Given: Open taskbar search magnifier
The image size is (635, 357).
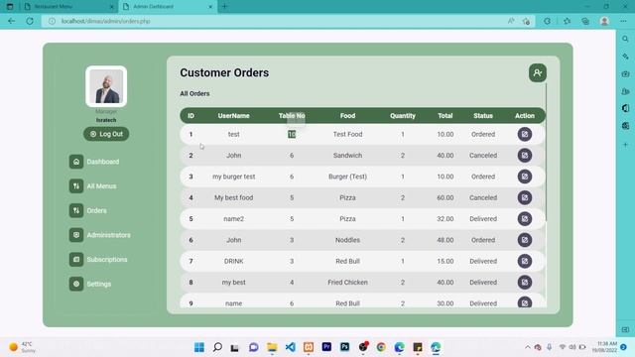Looking at the screenshot, I should [x=217, y=347].
